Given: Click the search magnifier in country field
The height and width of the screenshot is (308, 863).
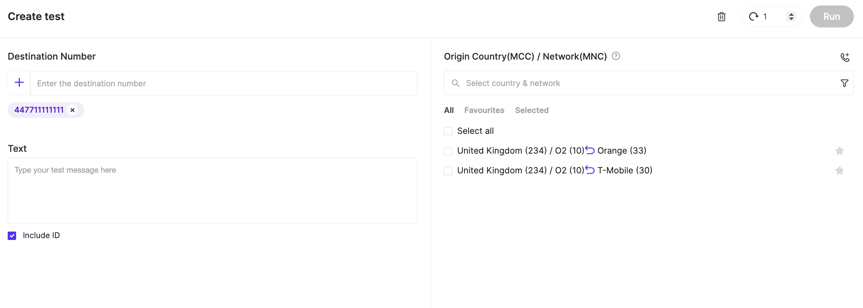Looking at the screenshot, I should click(456, 83).
